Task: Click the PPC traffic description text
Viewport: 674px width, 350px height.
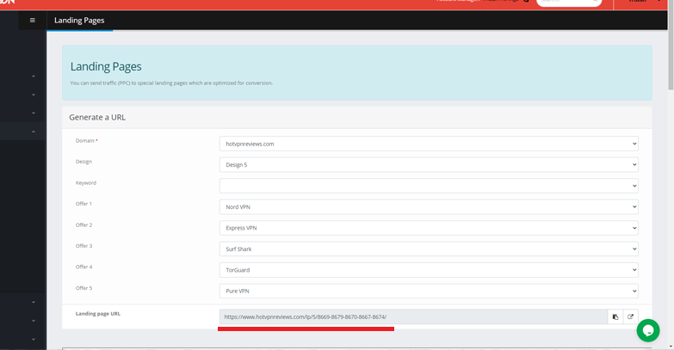Action: (171, 83)
